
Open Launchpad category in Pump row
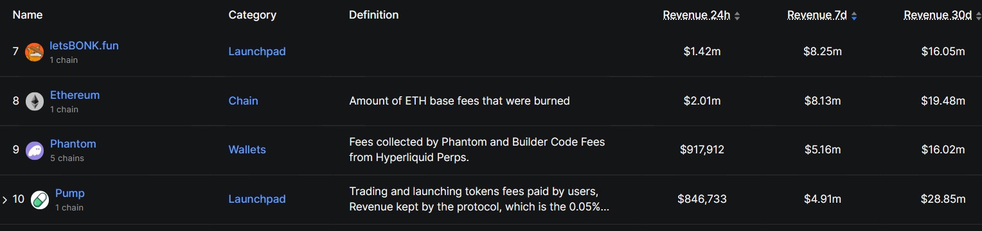coord(257,199)
